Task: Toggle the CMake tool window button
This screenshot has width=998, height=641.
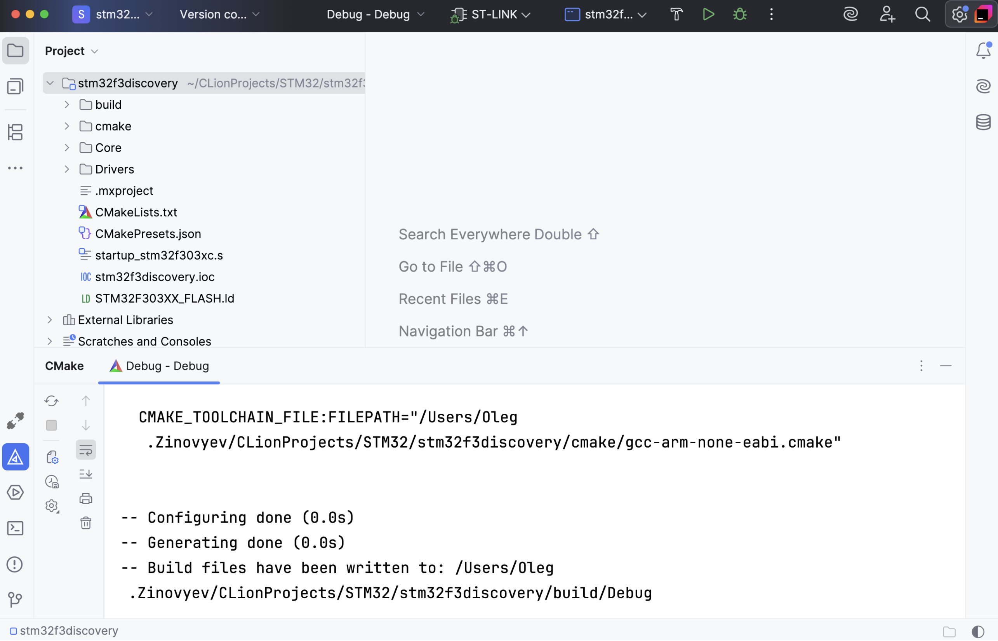Action: coord(16,456)
